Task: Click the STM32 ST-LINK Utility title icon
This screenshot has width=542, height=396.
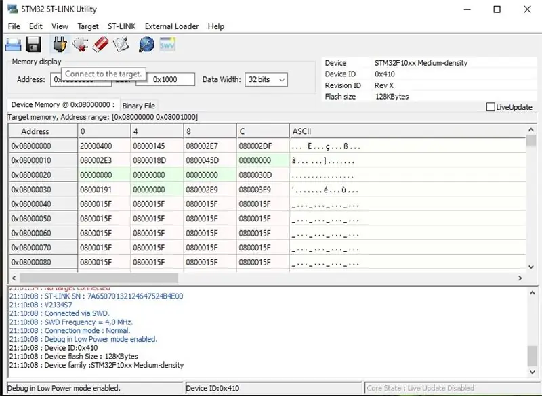Action: (12, 9)
